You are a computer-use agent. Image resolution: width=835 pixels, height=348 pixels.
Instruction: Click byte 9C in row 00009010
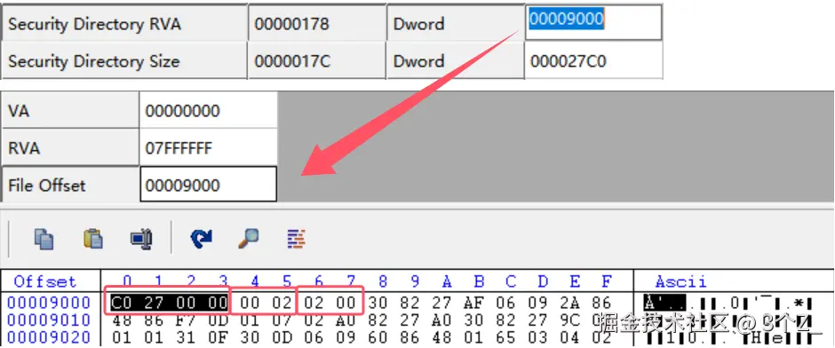[569, 320]
